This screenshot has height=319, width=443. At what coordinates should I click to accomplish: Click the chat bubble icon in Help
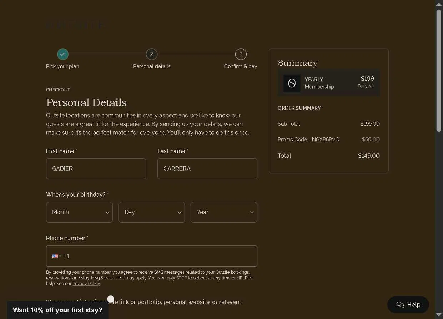400,305
